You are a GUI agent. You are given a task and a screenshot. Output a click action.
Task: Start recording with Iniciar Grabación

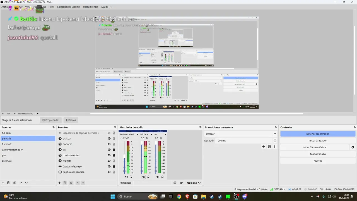318,140
